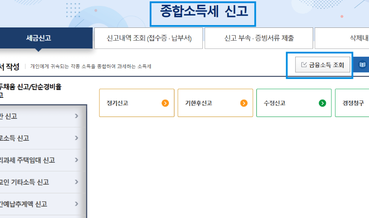369x218 pixels.
Task: Expand the chevron next to 납추계액 신고
Action: (x=76, y=204)
